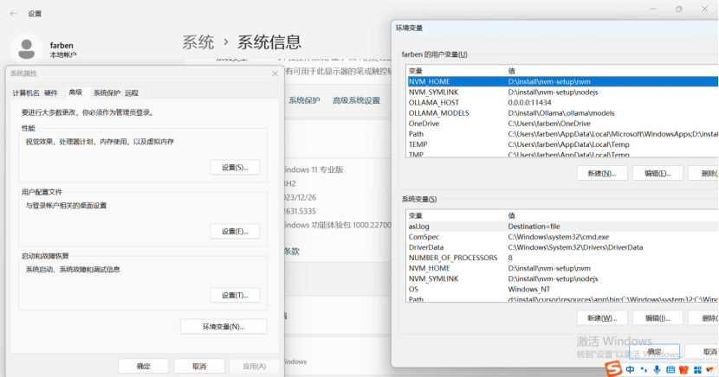719x377 pixels.
Task: Click the Sogou input method S logo
Action: [613, 368]
